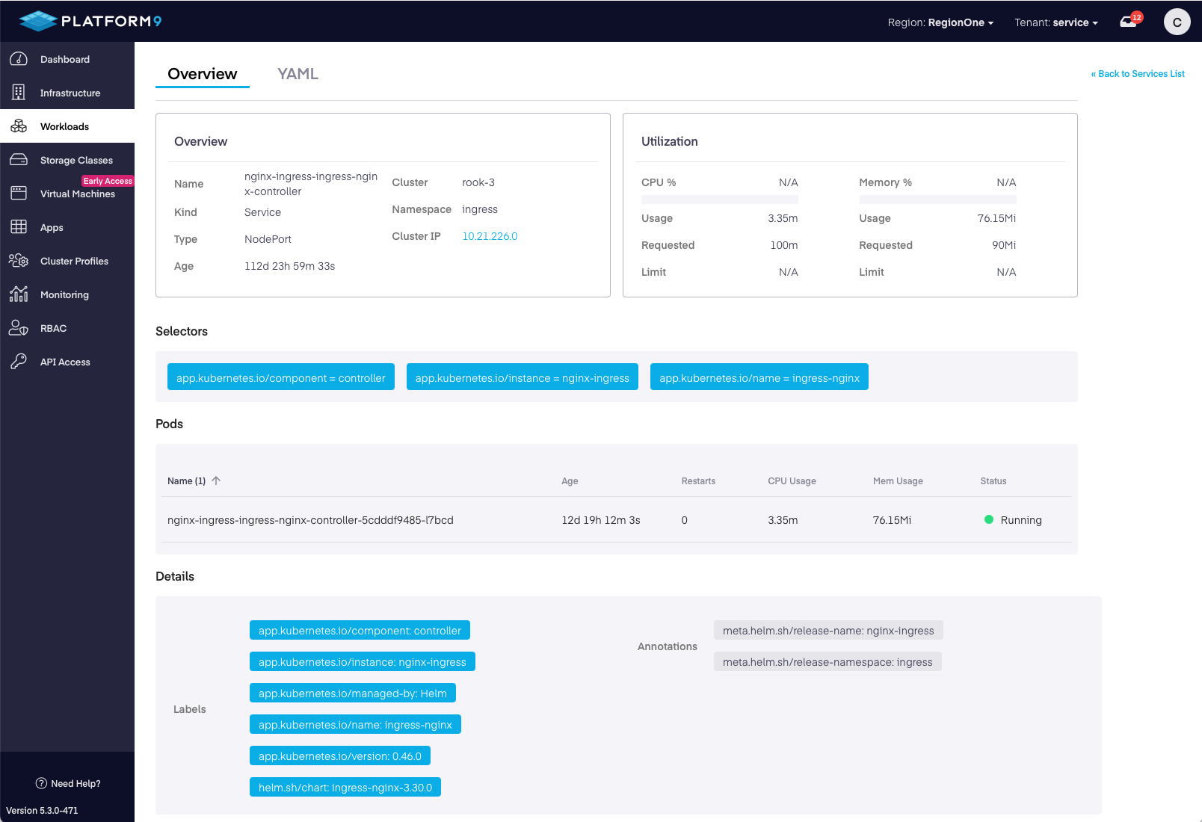The height and width of the screenshot is (822, 1202).
Task: Click the Platform9 logo
Action: (90, 21)
